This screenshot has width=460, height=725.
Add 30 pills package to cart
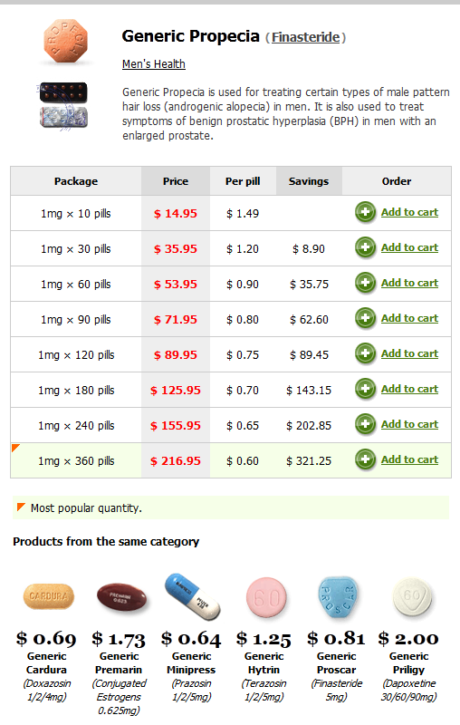click(409, 247)
